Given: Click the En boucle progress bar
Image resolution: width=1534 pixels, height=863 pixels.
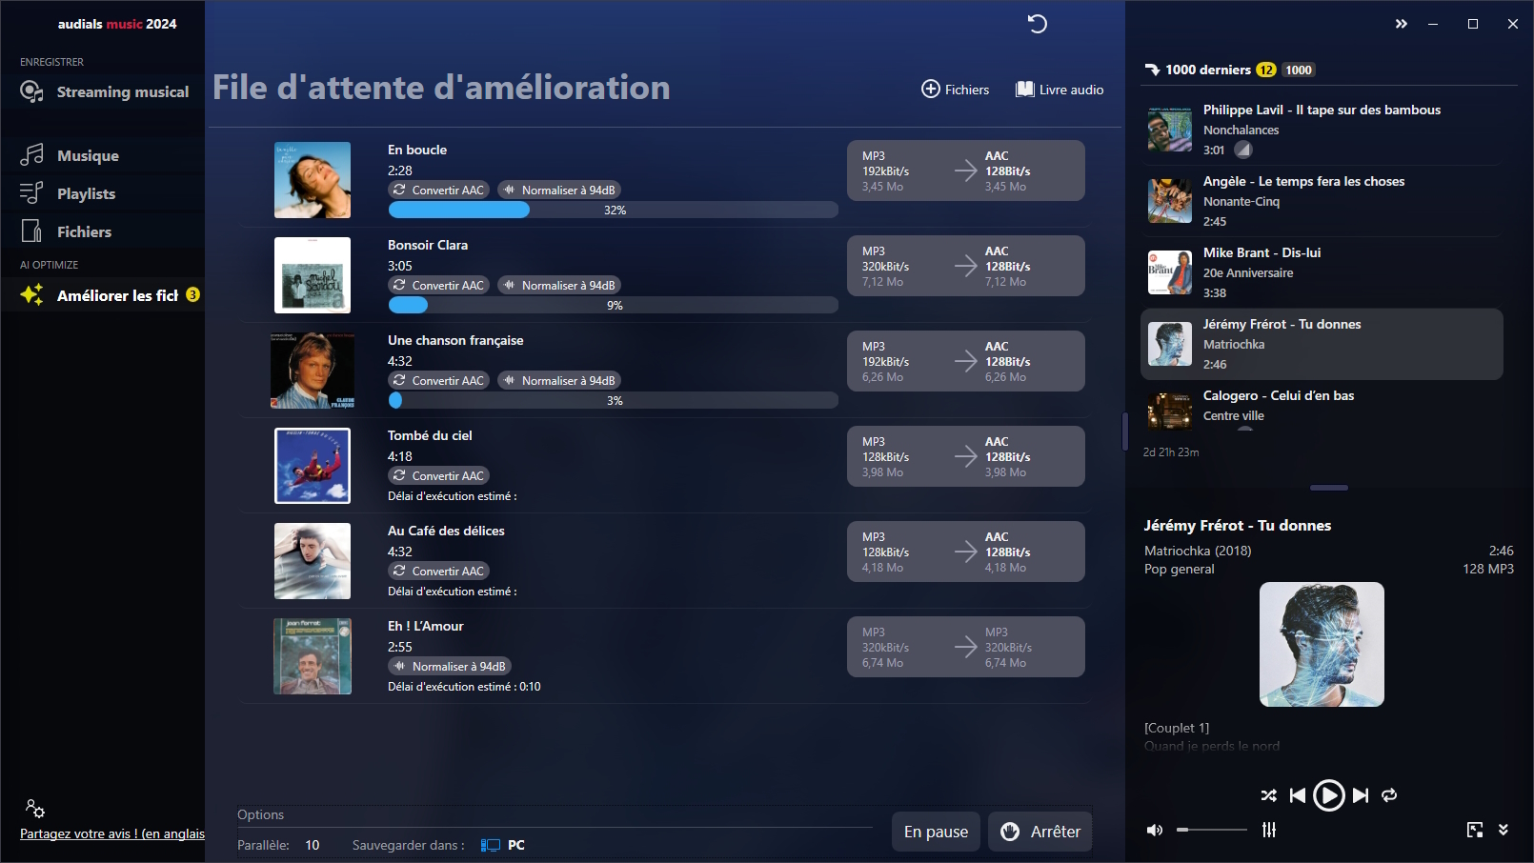Looking at the screenshot, I should click(614, 211).
